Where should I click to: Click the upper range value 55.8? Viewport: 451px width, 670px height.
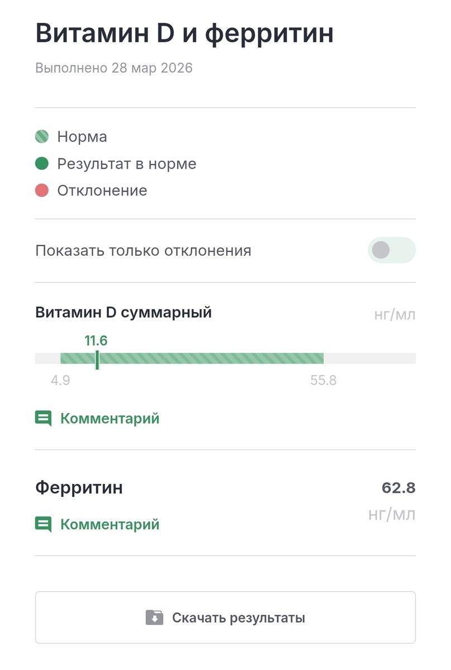point(323,380)
